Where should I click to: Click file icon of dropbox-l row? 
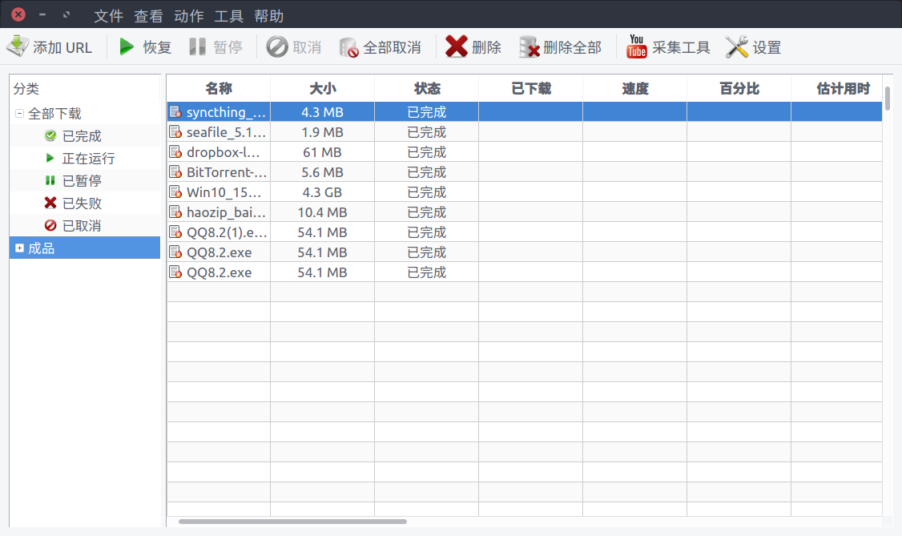(x=175, y=152)
